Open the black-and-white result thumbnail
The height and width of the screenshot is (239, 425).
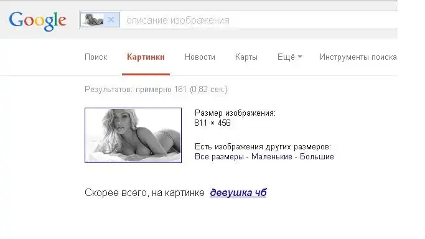point(133,135)
